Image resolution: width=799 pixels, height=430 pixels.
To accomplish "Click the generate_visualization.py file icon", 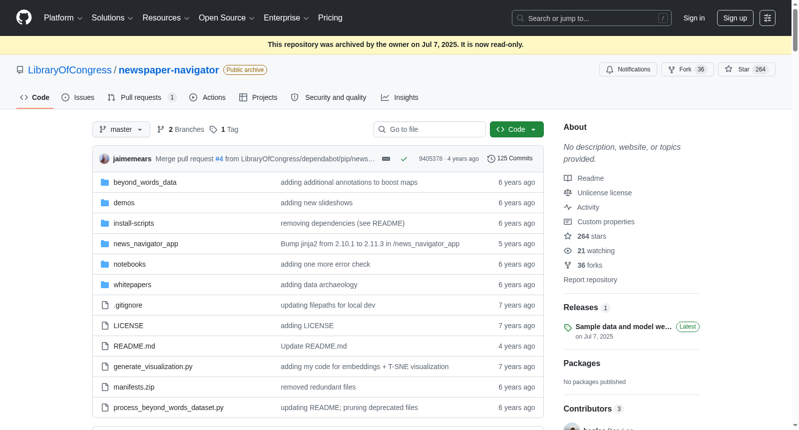I will (x=105, y=367).
